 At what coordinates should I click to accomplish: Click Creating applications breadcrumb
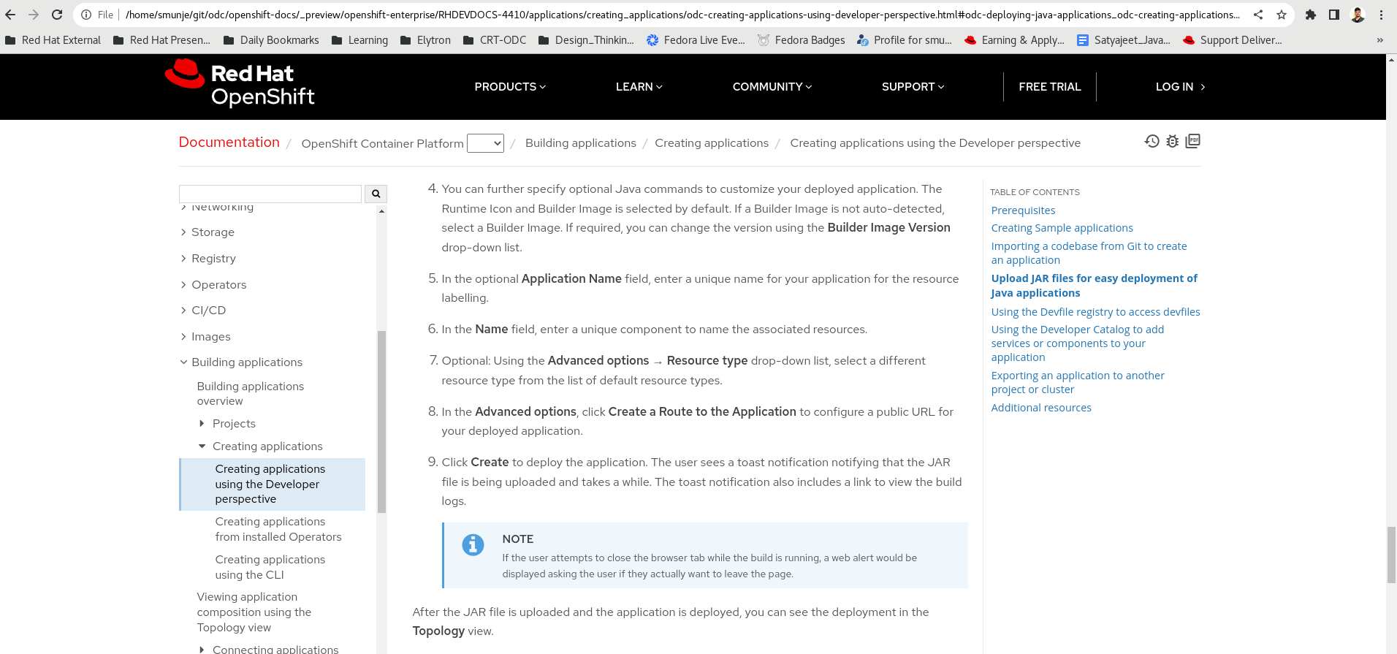pyautogui.click(x=712, y=143)
